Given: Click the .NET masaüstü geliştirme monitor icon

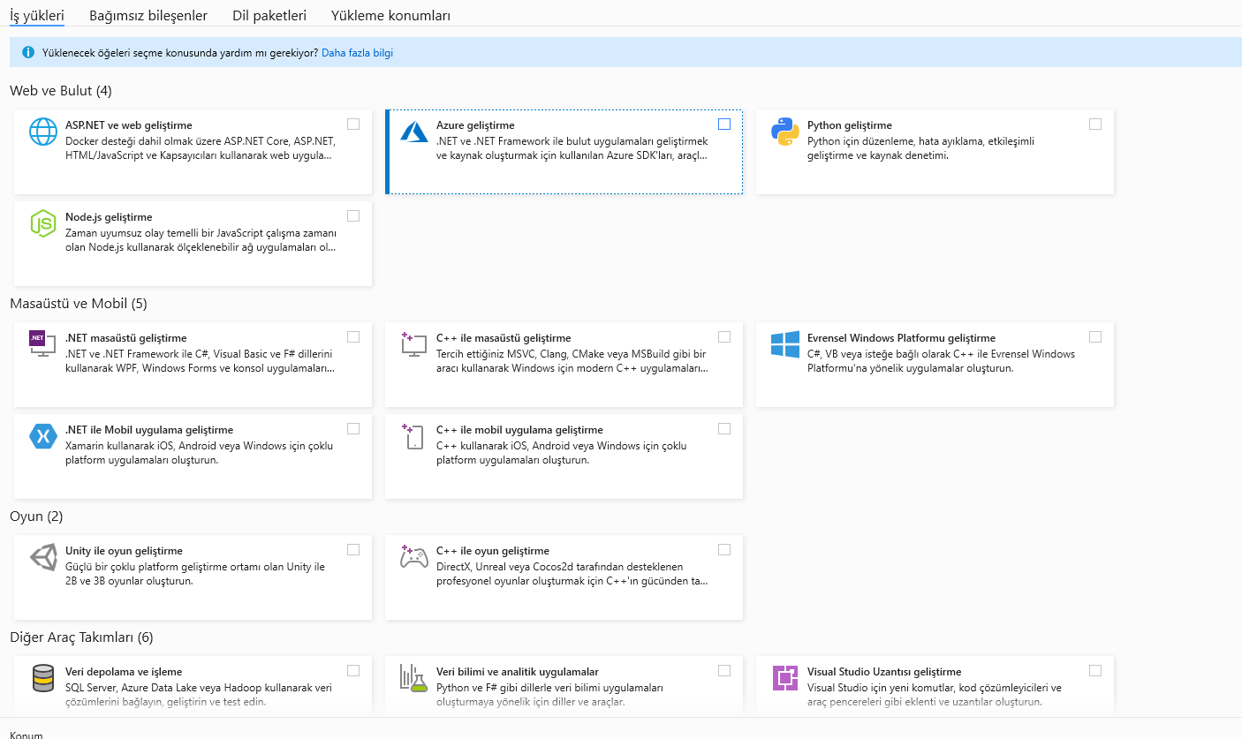Looking at the screenshot, I should tap(42, 344).
